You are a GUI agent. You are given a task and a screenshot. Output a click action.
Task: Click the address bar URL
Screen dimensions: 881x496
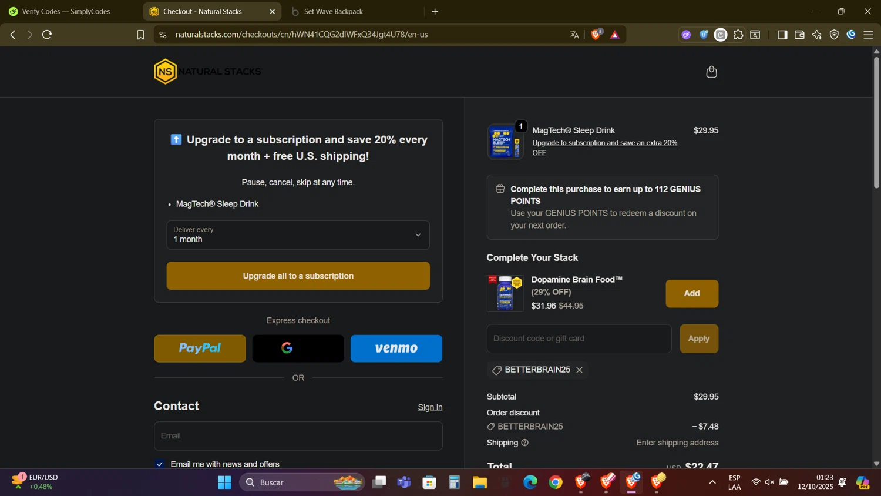[301, 35]
